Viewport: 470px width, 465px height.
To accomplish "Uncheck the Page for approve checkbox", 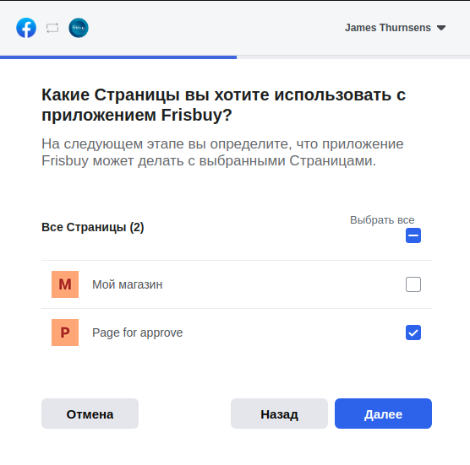I will click(413, 333).
